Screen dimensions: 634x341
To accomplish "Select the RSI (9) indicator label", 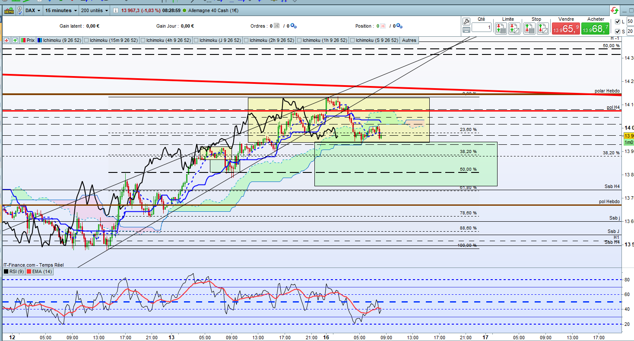I will (x=17, y=271).
